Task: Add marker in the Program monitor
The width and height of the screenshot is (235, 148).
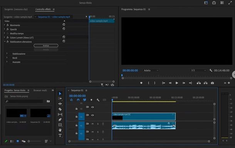Action: [x=141, y=83]
